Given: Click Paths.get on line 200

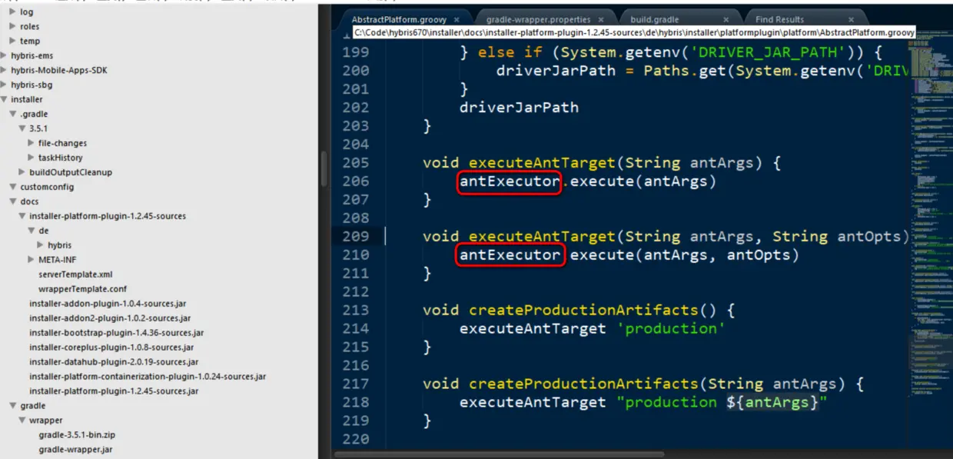Looking at the screenshot, I should [x=685, y=71].
